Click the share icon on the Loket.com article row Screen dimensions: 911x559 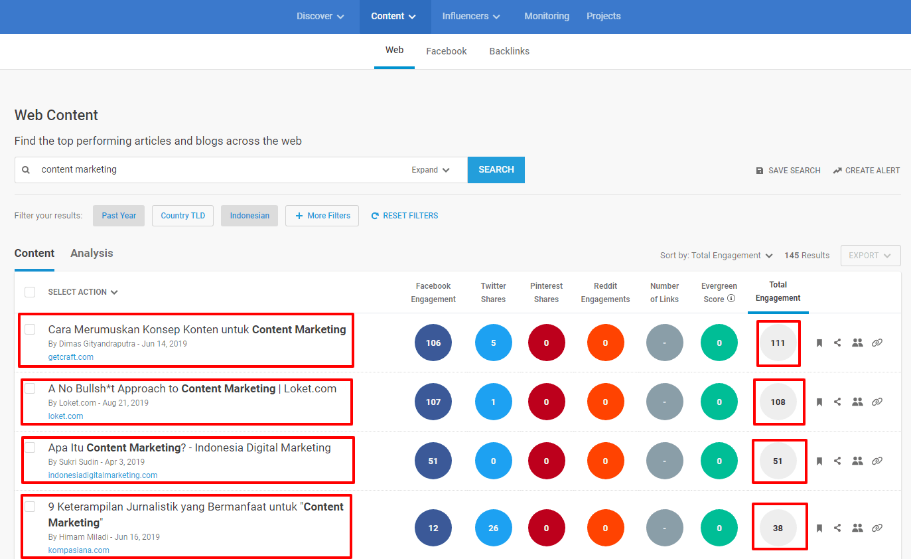coord(837,402)
